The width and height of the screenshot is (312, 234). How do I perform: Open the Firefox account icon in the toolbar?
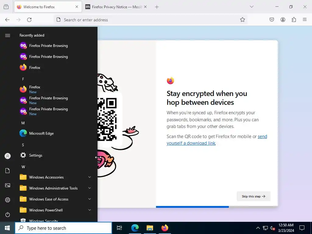(283, 19)
